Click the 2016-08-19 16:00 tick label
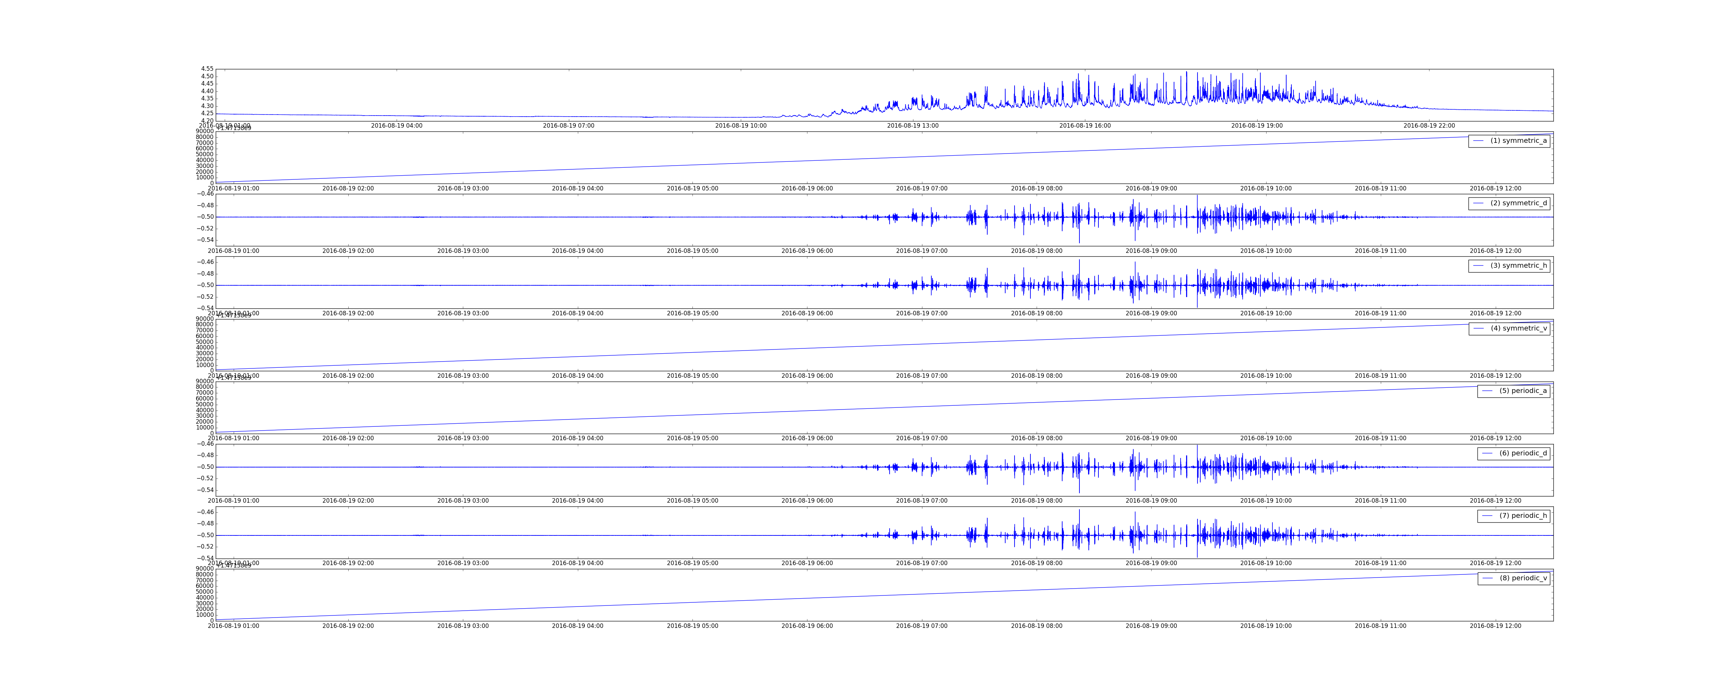Image resolution: width=1726 pixels, height=690 pixels. (1085, 125)
